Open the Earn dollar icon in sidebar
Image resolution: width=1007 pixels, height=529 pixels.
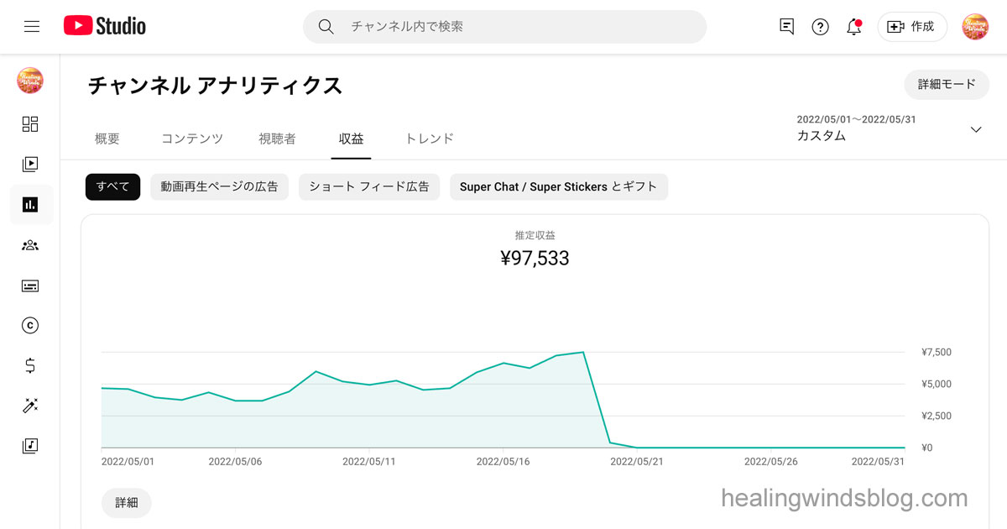30,365
